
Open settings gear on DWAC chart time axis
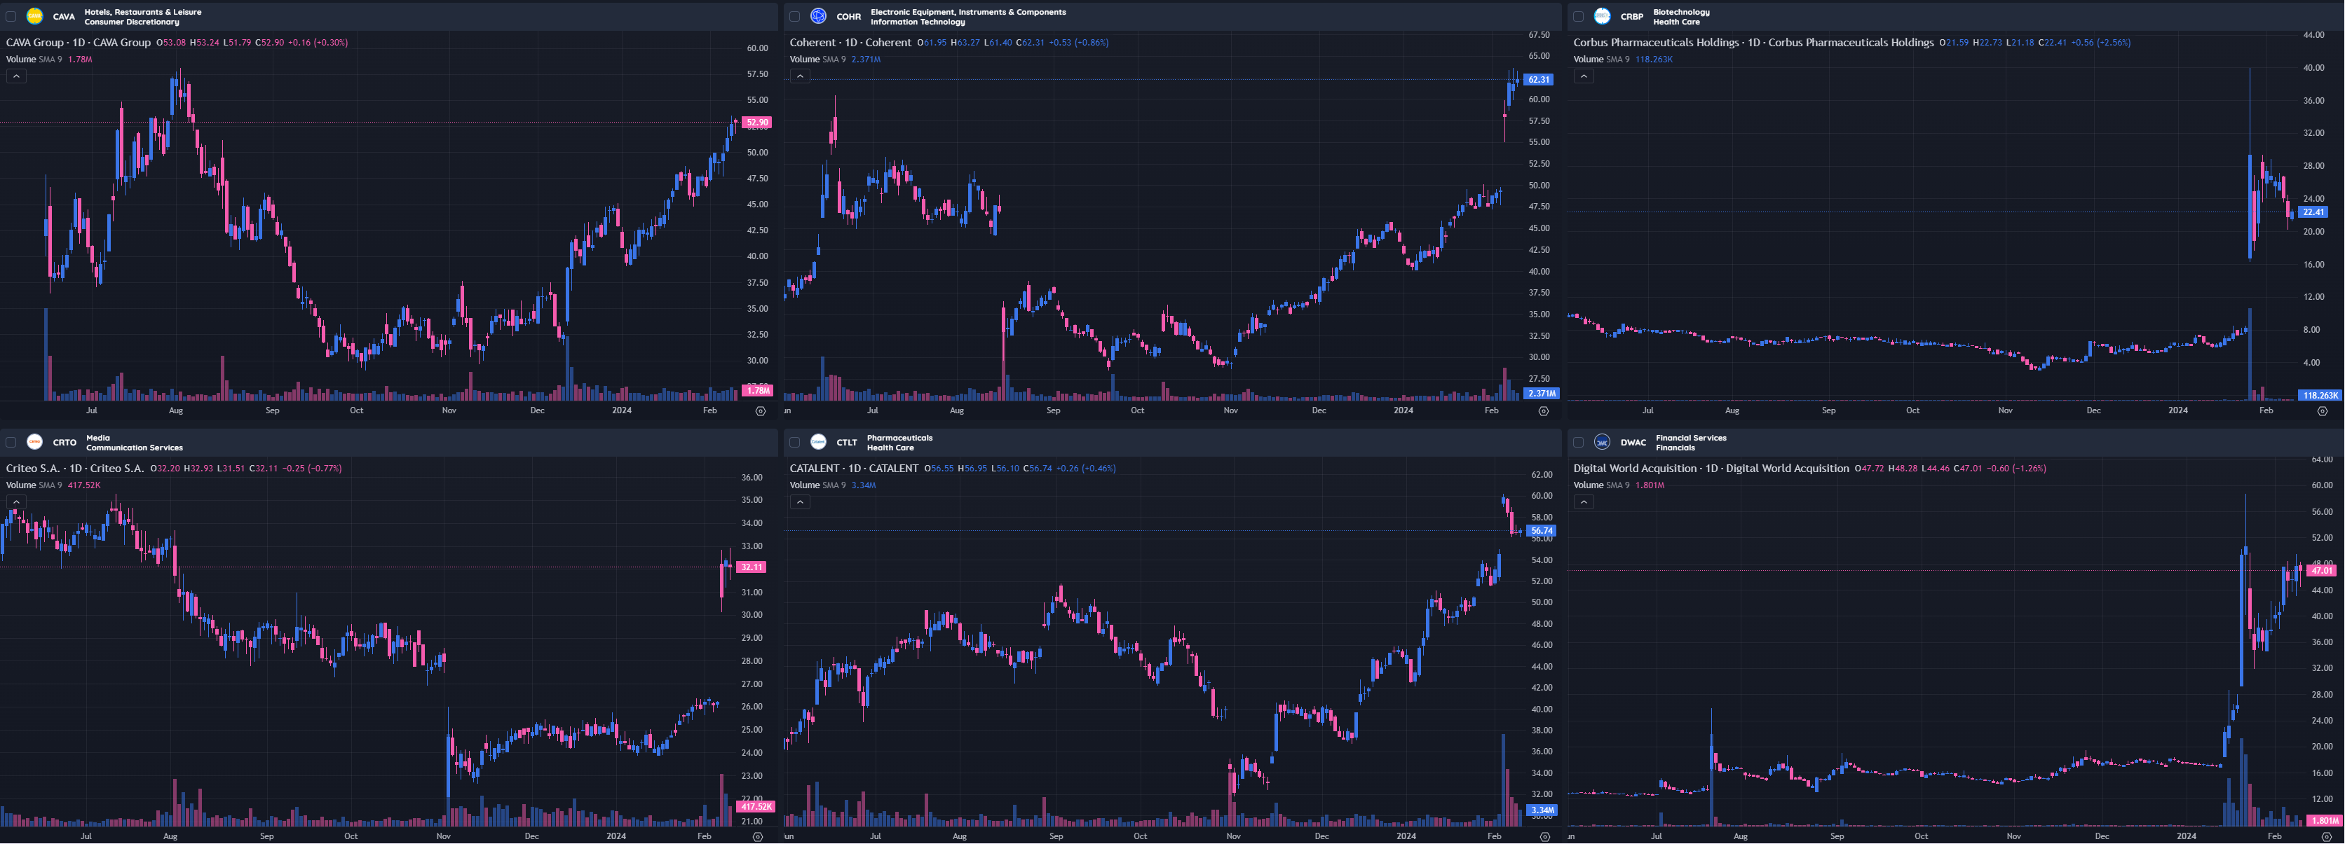coord(2327,837)
